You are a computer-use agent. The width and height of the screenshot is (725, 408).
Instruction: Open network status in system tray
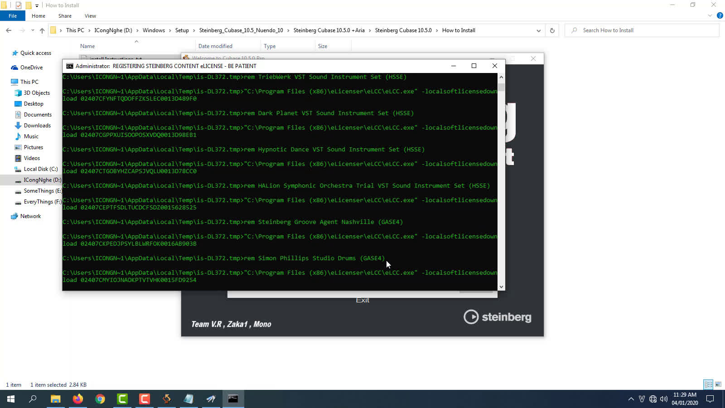pyautogui.click(x=653, y=399)
